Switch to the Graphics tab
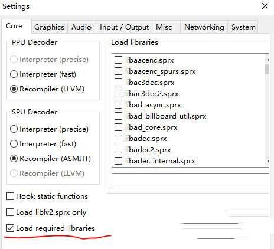The image size is (274, 249). (49, 27)
